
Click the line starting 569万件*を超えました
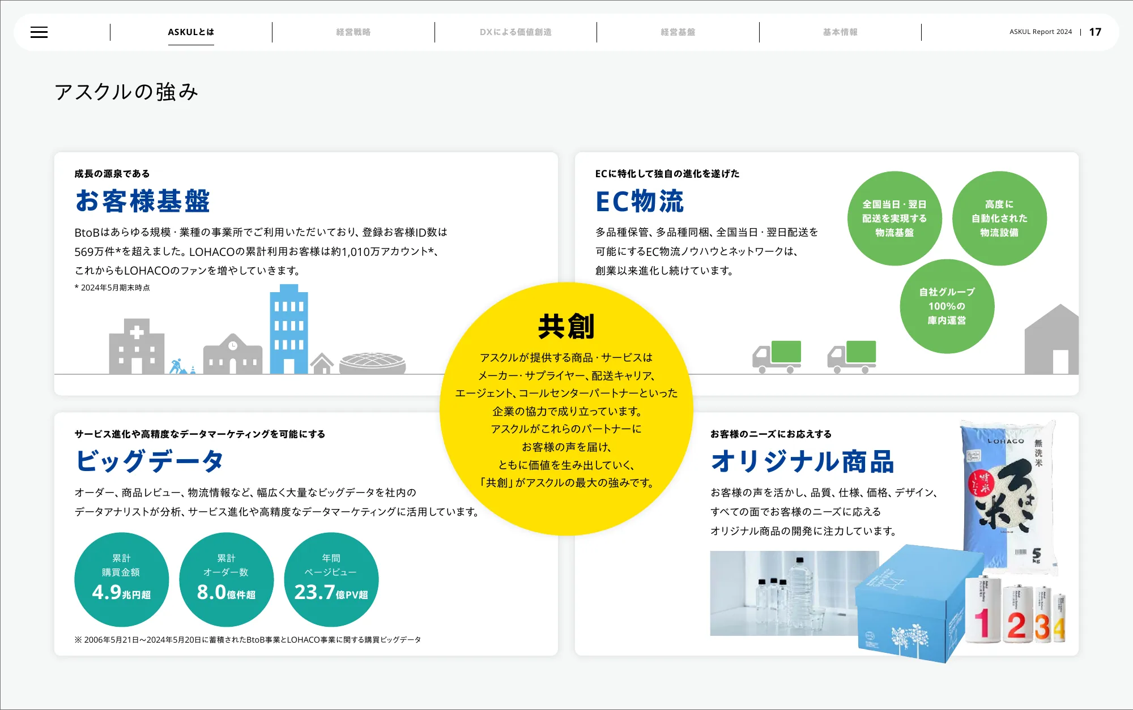[257, 251]
